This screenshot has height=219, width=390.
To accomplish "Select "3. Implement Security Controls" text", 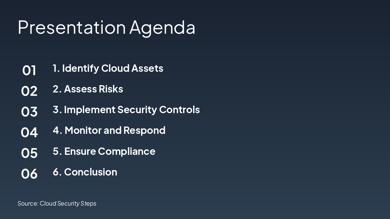I will (126, 109).
